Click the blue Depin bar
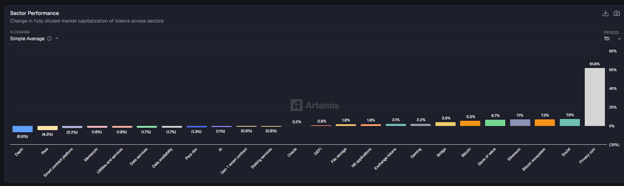 click(23, 129)
